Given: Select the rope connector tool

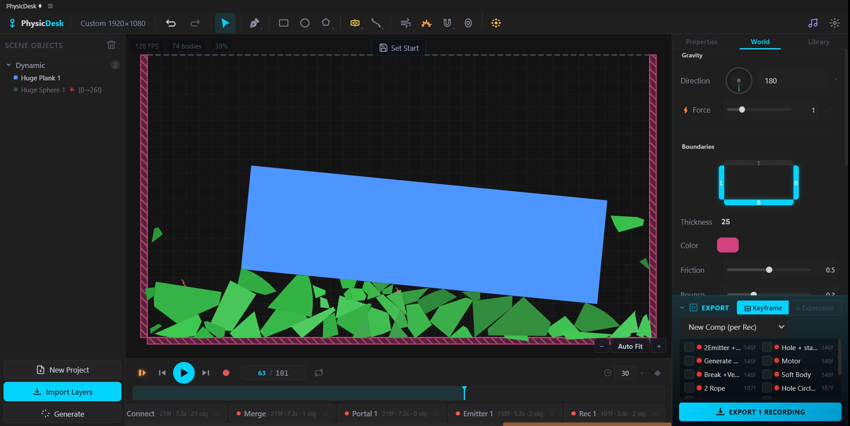Looking at the screenshot, I should pos(376,23).
